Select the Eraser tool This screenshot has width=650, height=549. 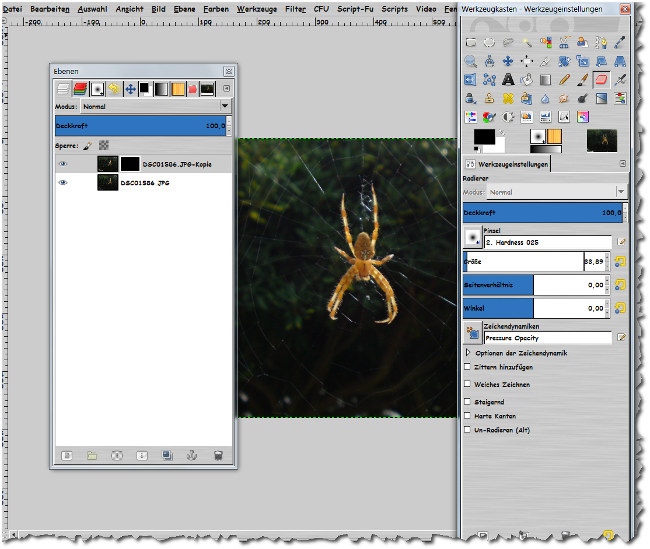[x=602, y=79]
